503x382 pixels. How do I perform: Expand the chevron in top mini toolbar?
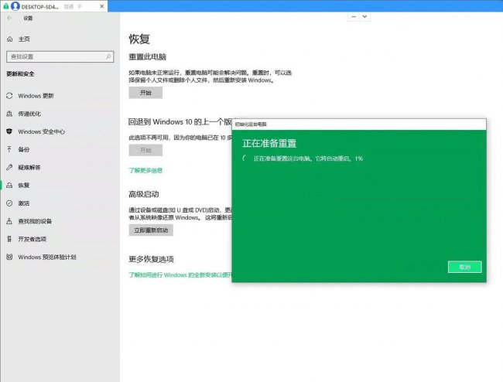364,17
